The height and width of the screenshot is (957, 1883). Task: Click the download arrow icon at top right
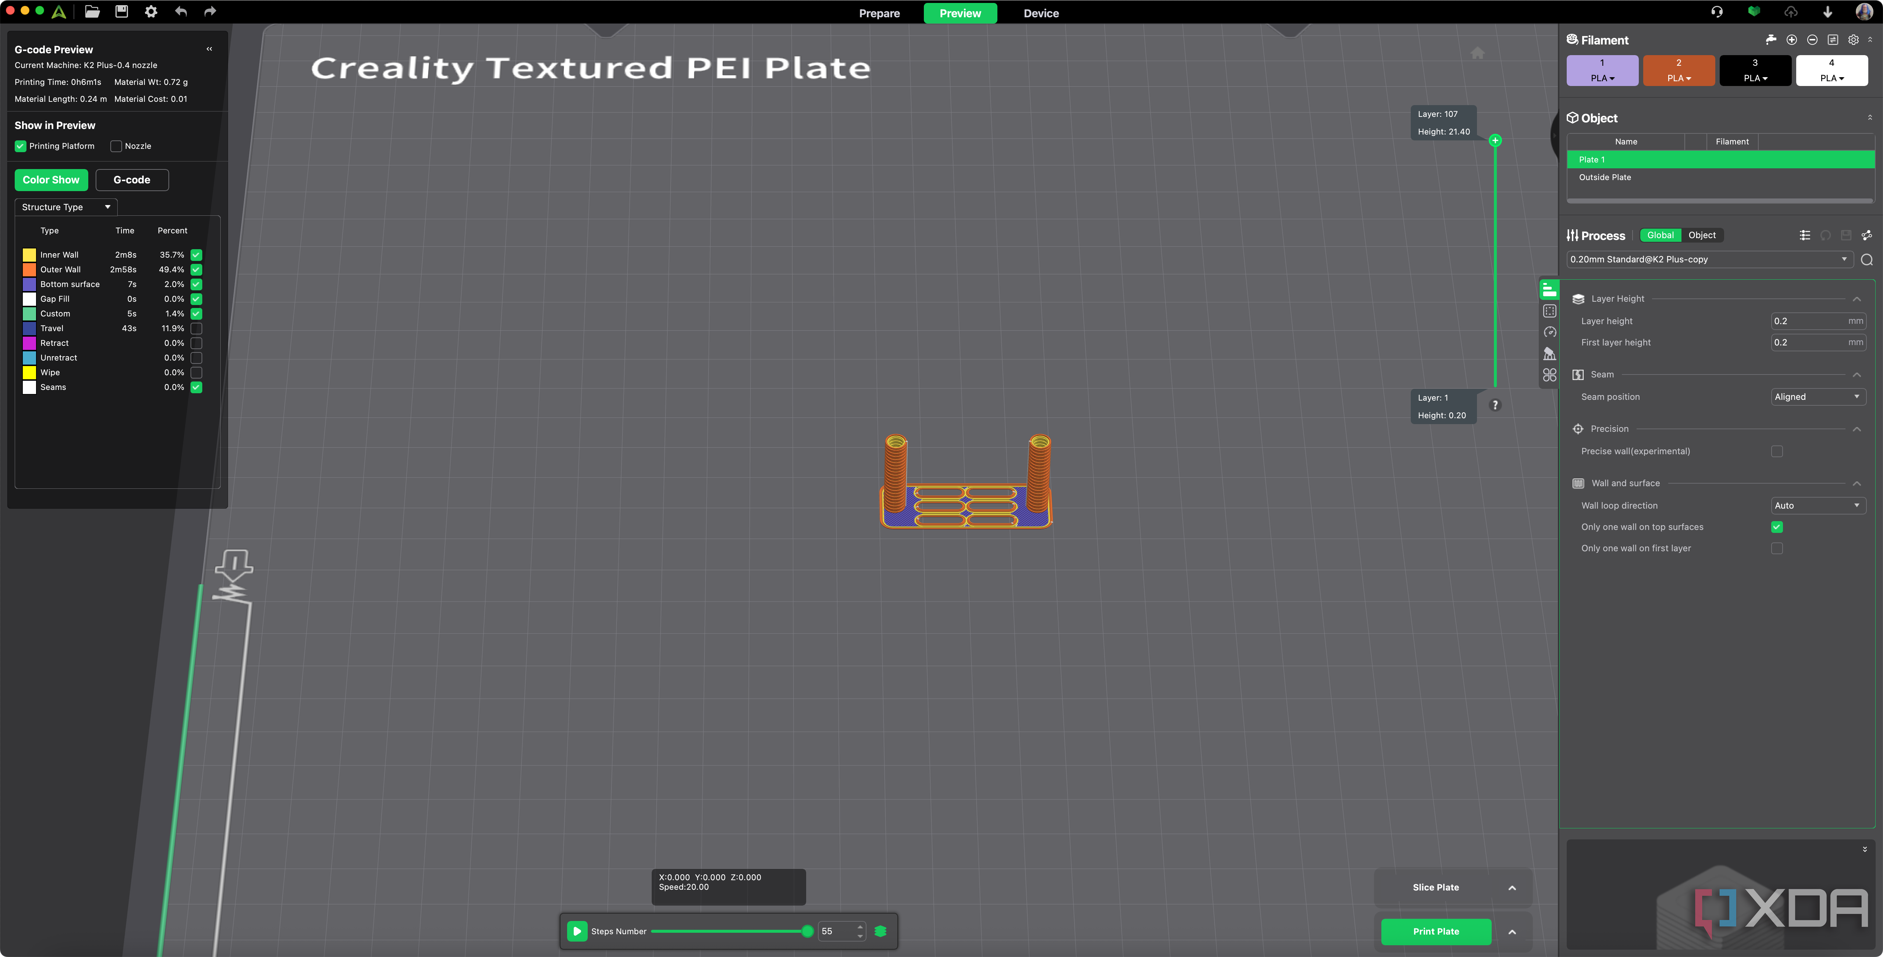pos(1827,12)
